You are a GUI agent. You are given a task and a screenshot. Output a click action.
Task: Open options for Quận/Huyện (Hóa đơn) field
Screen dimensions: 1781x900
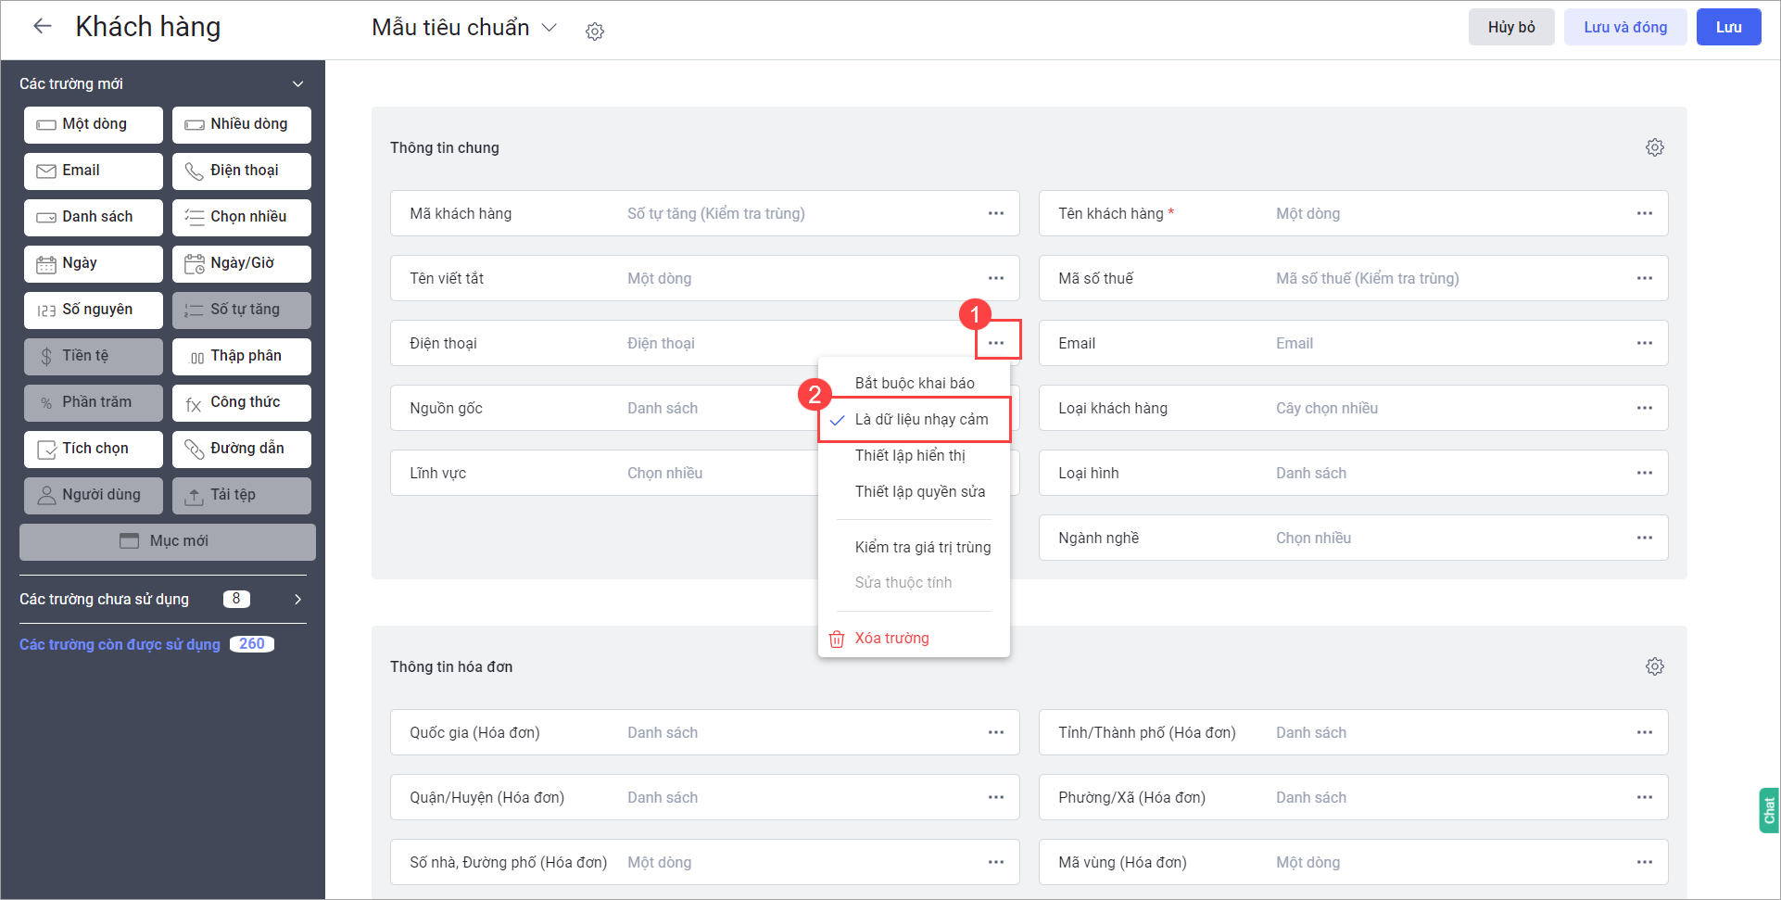tap(996, 797)
